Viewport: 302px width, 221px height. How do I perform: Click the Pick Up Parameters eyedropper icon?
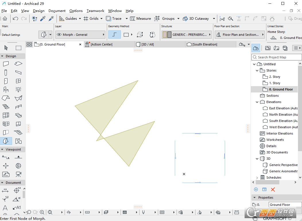[43, 18]
